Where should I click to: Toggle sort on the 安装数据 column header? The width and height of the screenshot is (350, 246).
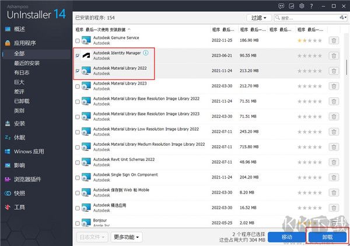(x=118, y=30)
